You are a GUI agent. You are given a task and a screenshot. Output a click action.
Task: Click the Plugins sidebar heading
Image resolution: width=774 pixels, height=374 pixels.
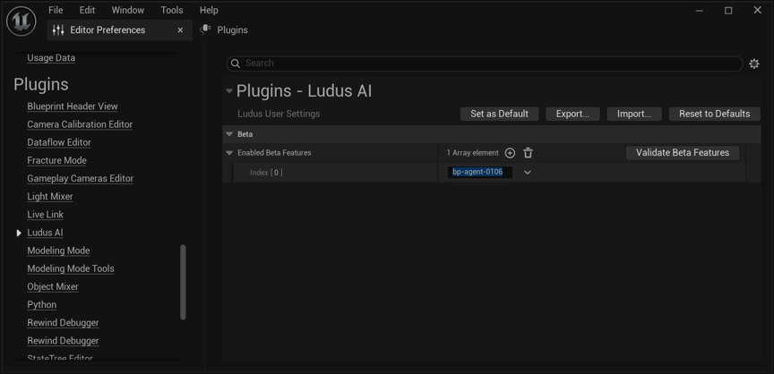click(x=40, y=85)
